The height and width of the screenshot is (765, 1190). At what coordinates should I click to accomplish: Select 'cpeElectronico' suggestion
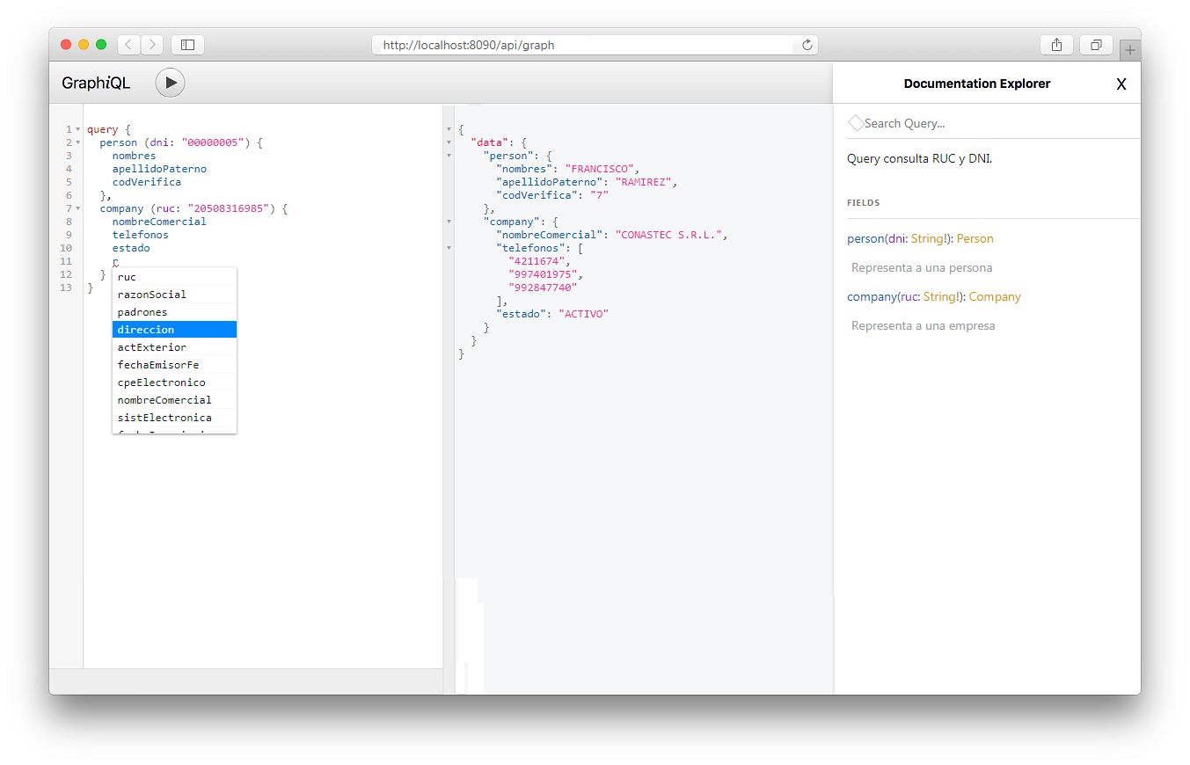(174, 382)
